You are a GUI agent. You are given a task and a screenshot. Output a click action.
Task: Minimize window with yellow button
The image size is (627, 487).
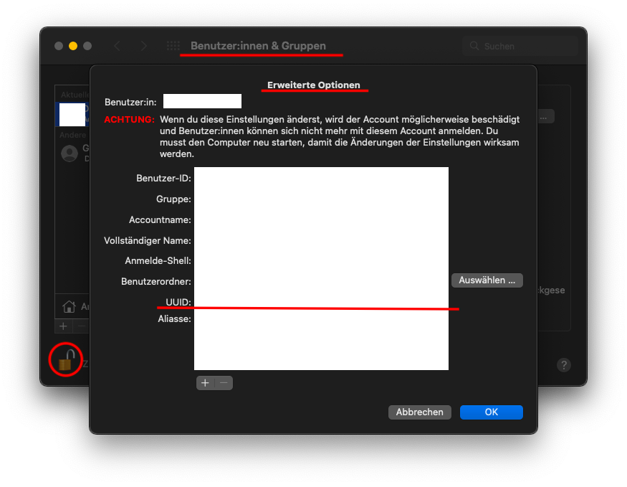coord(73,46)
